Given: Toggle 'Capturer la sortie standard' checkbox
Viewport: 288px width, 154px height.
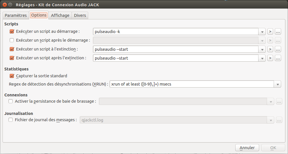Looking at the screenshot, I should coord(12,76).
